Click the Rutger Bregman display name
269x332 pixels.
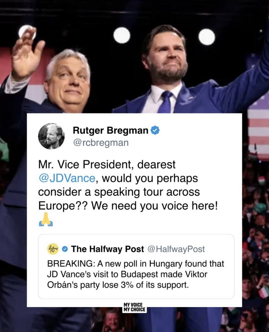coord(110,130)
